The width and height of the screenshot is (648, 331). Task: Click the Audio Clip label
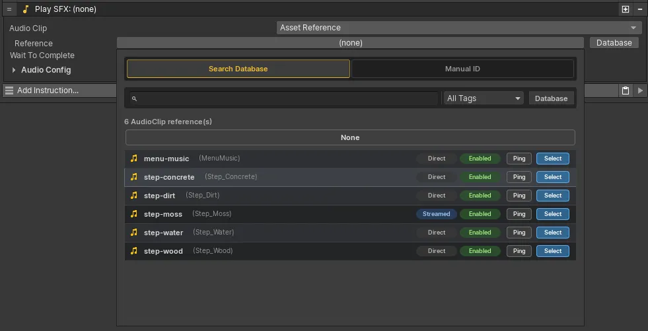28,28
